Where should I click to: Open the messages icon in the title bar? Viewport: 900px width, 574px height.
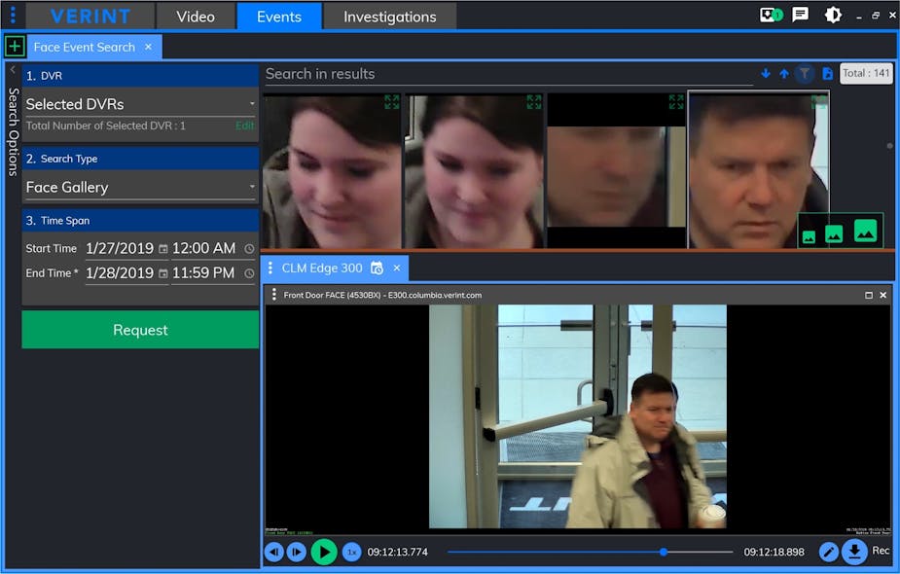click(800, 15)
